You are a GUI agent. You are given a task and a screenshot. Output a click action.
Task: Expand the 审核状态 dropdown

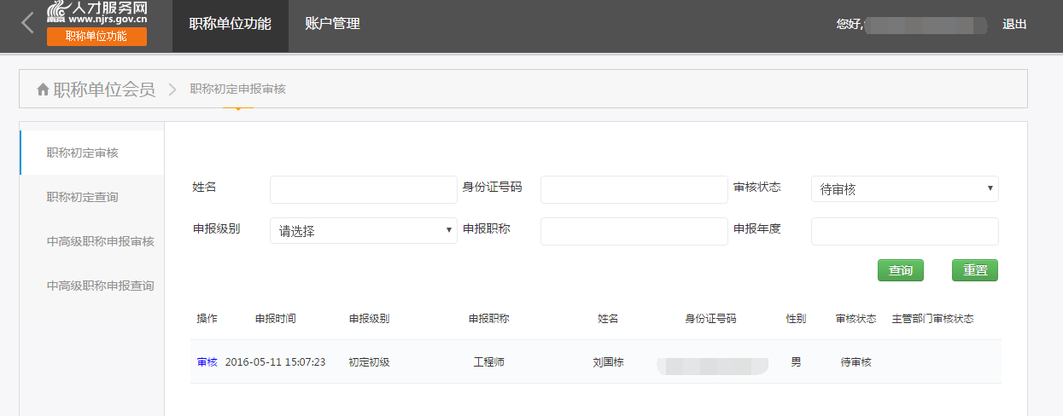[x=904, y=189]
